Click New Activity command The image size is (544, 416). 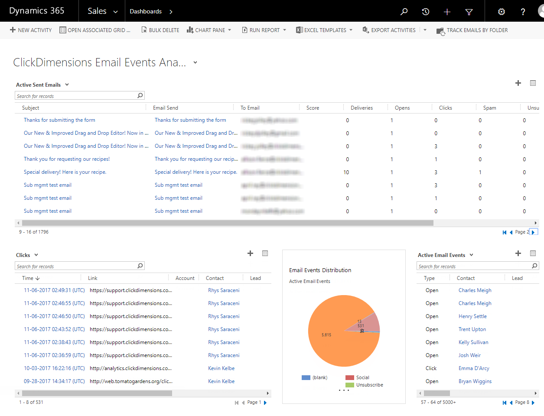click(31, 30)
